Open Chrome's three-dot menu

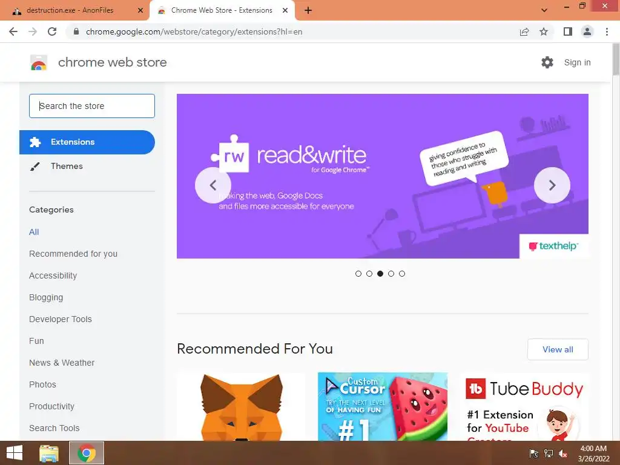click(x=607, y=31)
